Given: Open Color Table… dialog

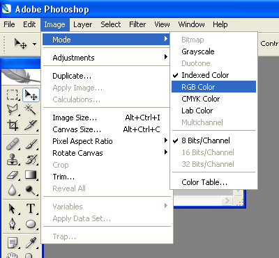Looking at the screenshot, I should tap(213, 182).
